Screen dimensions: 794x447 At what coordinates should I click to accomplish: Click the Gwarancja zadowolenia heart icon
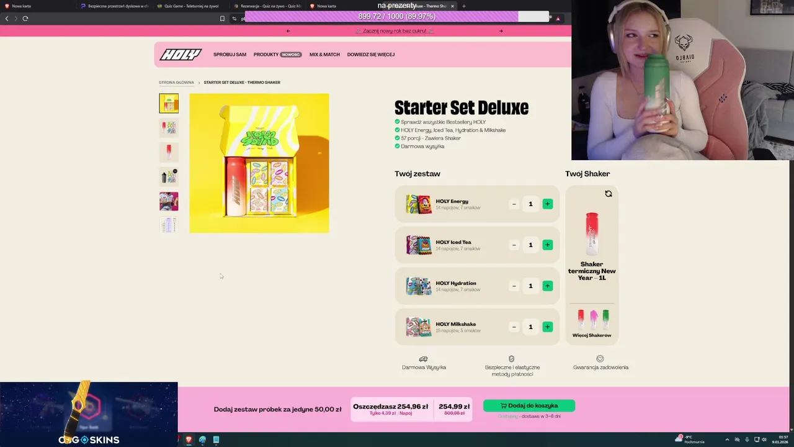[x=600, y=359]
